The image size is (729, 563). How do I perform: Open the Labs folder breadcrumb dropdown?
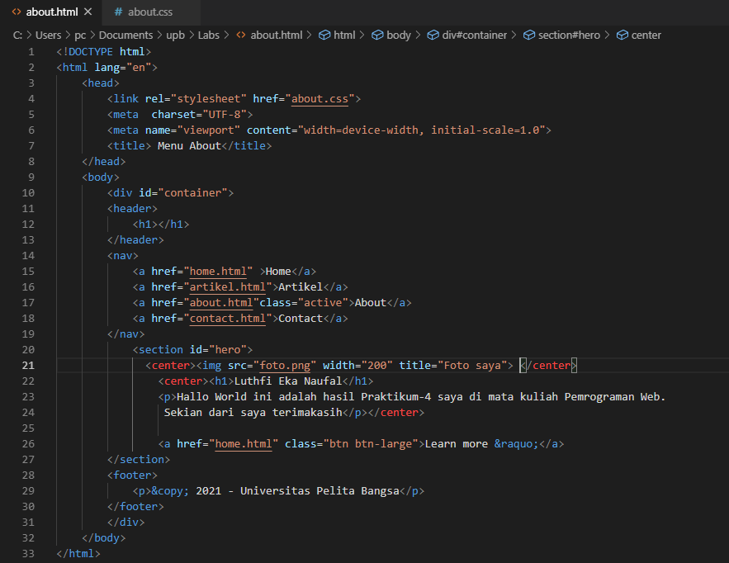pos(209,35)
